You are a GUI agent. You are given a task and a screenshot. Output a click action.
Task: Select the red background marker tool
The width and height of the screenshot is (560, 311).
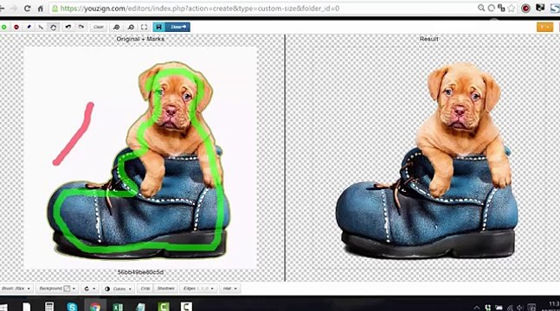click(16, 27)
